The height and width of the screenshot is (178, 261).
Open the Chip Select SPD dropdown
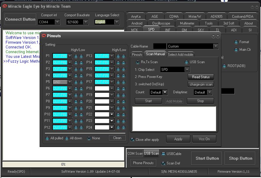click(x=187, y=69)
